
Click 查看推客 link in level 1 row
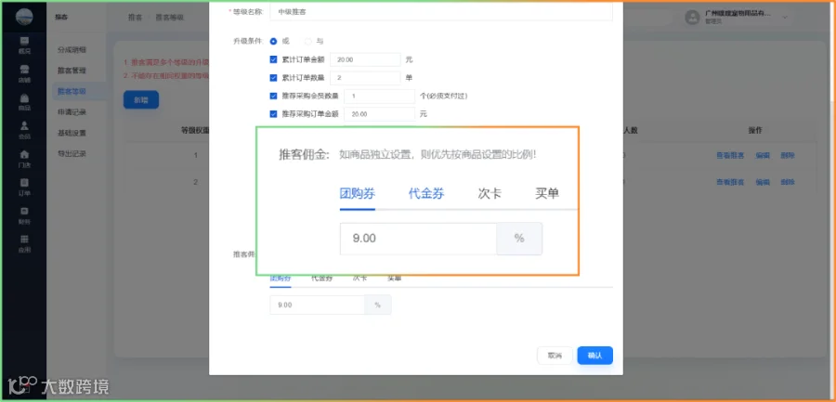coord(730,156)
